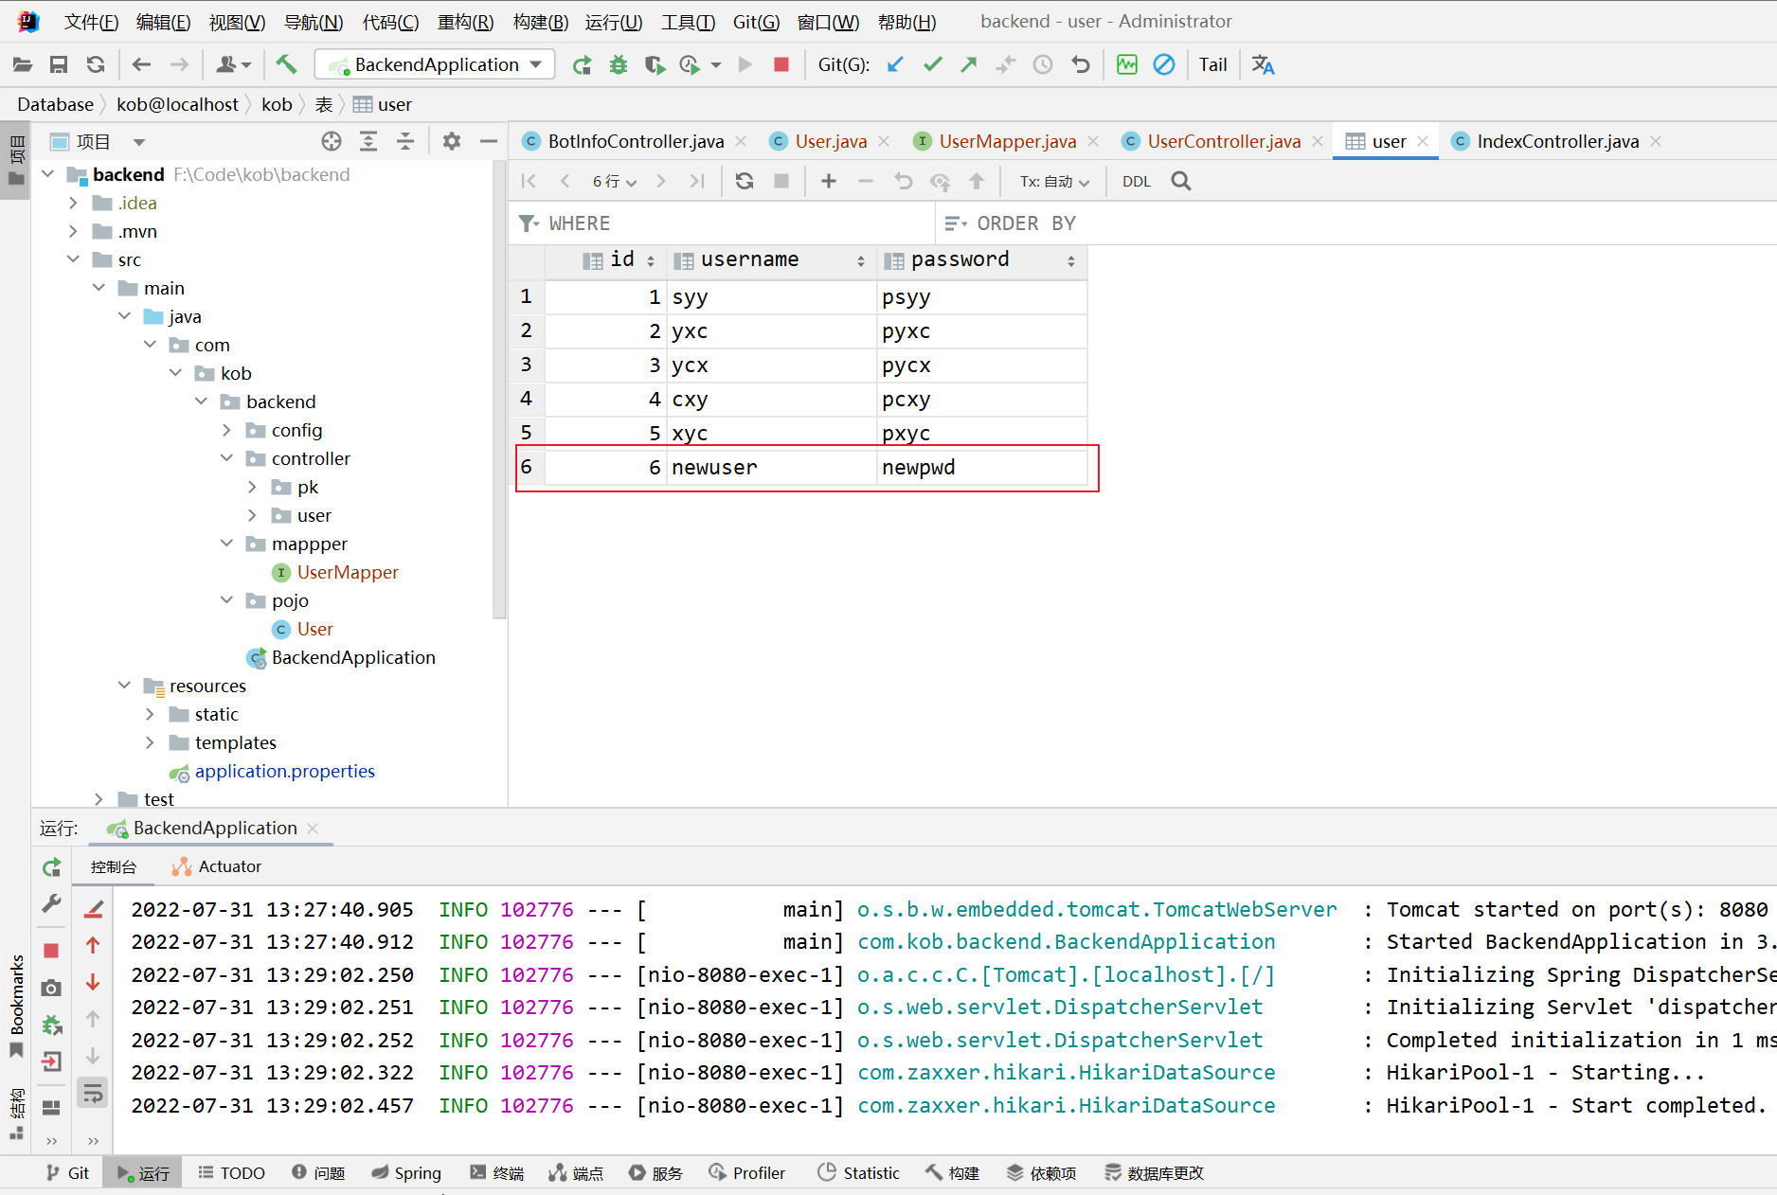This screenshot has height=1195, width=1777.
Task: Expand the static folder
Action: click(151, 714)
